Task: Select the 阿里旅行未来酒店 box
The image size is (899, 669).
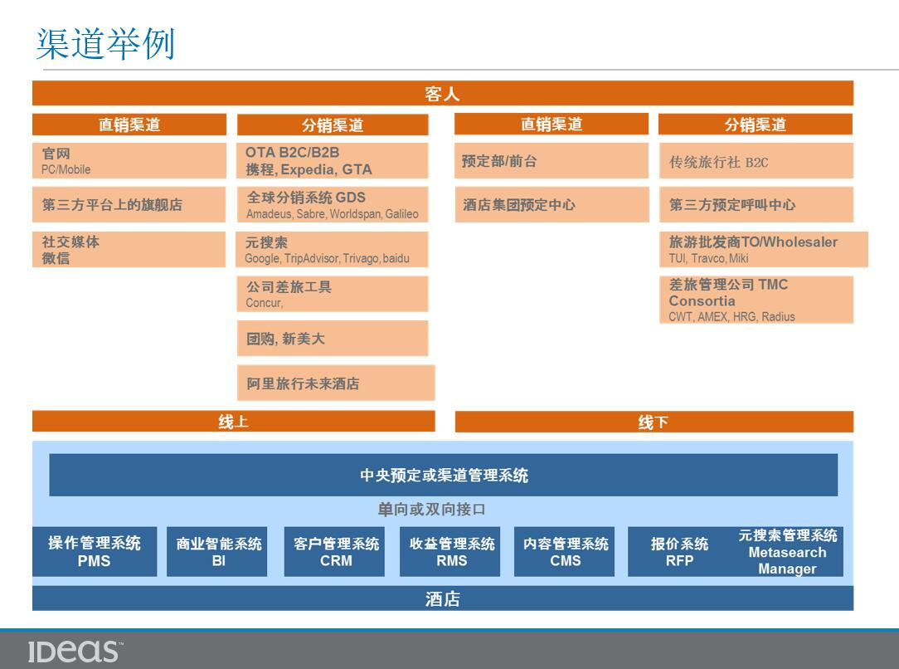Action: coord(336,383)
